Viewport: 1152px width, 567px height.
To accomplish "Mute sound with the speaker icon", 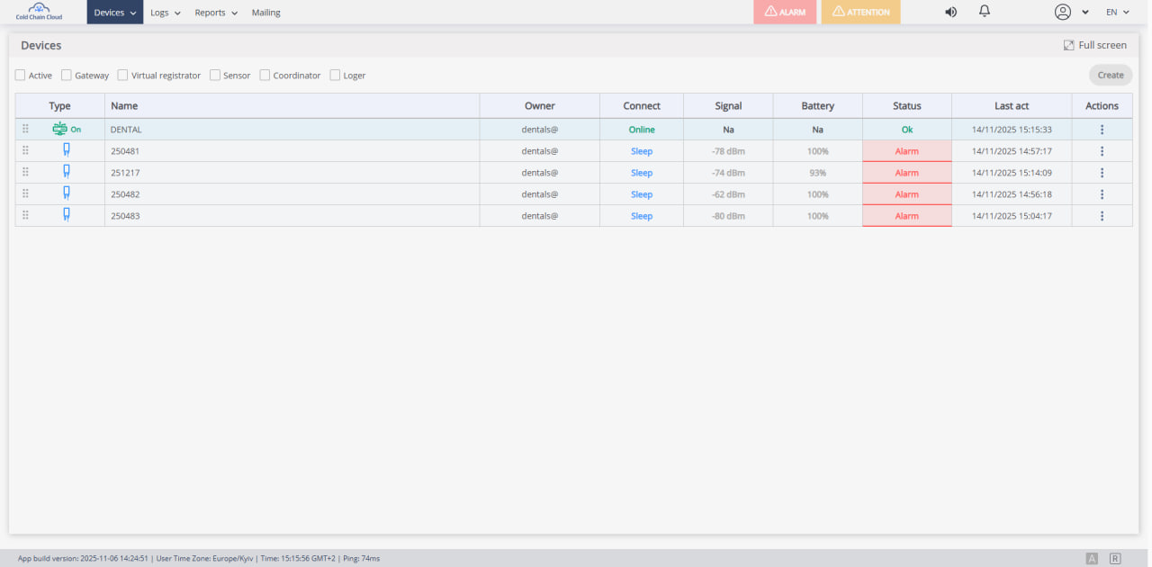I will tap(950, 12).
